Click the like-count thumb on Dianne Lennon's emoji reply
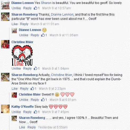 tap(43, 35)
